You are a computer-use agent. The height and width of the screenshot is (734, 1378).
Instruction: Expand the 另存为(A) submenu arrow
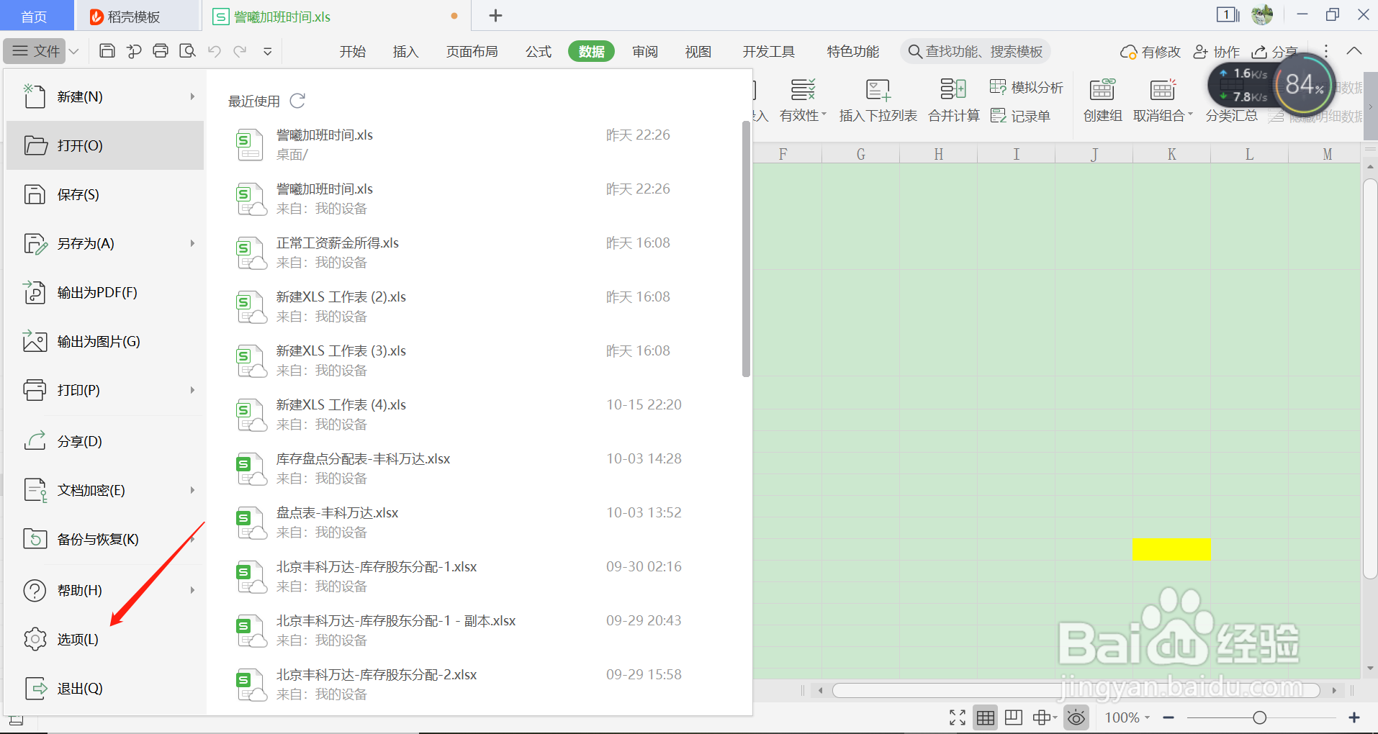click(x=192, y=243)
